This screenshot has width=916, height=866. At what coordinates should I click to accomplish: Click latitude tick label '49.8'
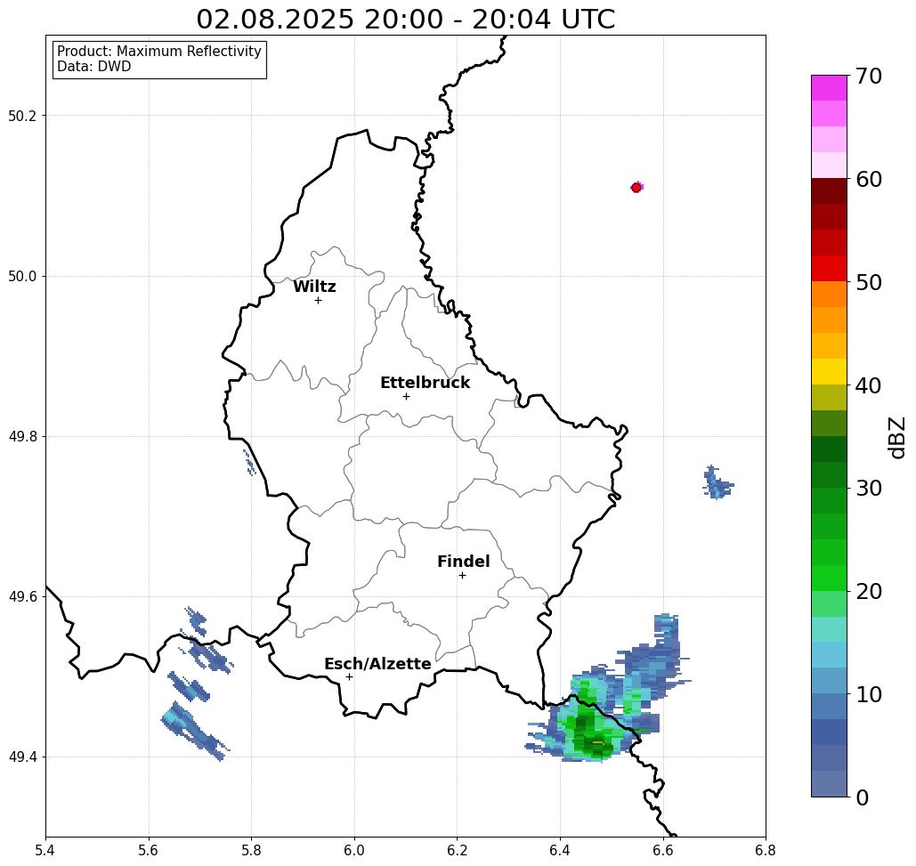(22, 437)
